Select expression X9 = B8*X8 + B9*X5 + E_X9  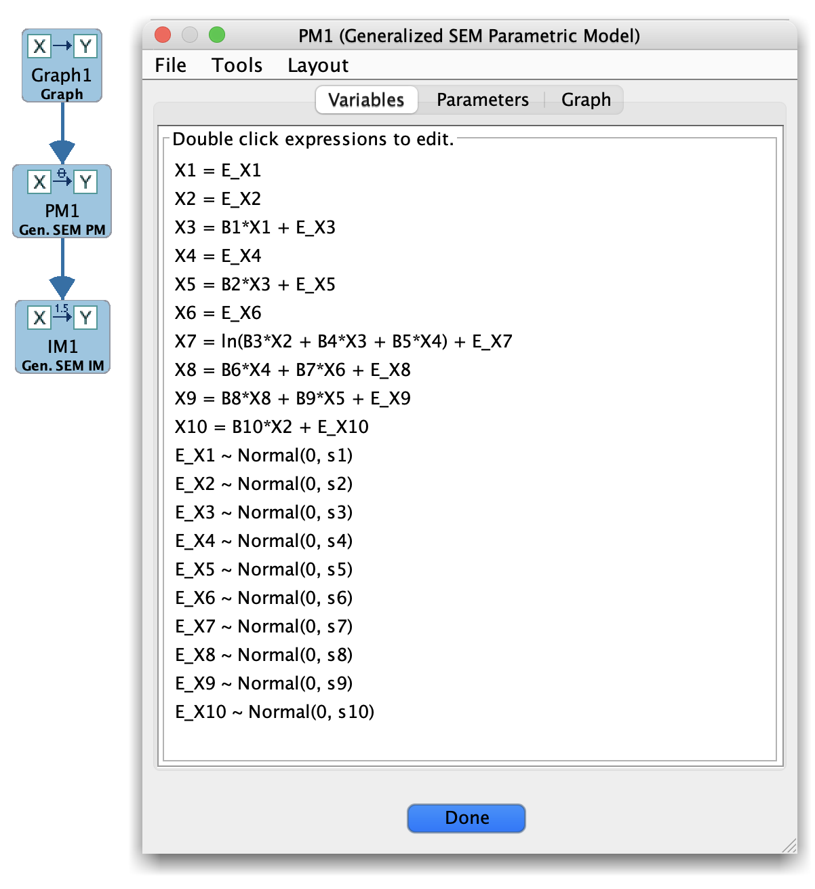point(292,398)
